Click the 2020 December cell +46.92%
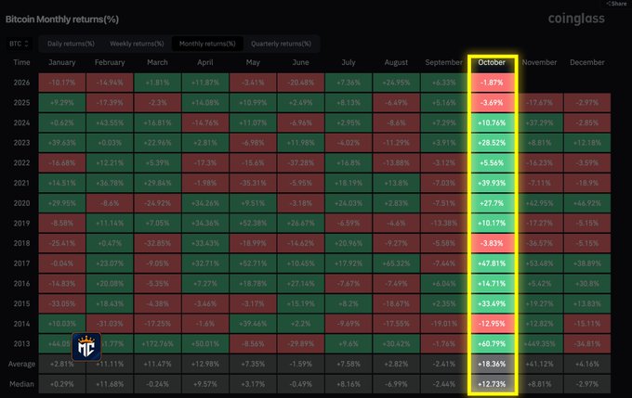This screenshot has width=632, height=398. click(587, 203)
